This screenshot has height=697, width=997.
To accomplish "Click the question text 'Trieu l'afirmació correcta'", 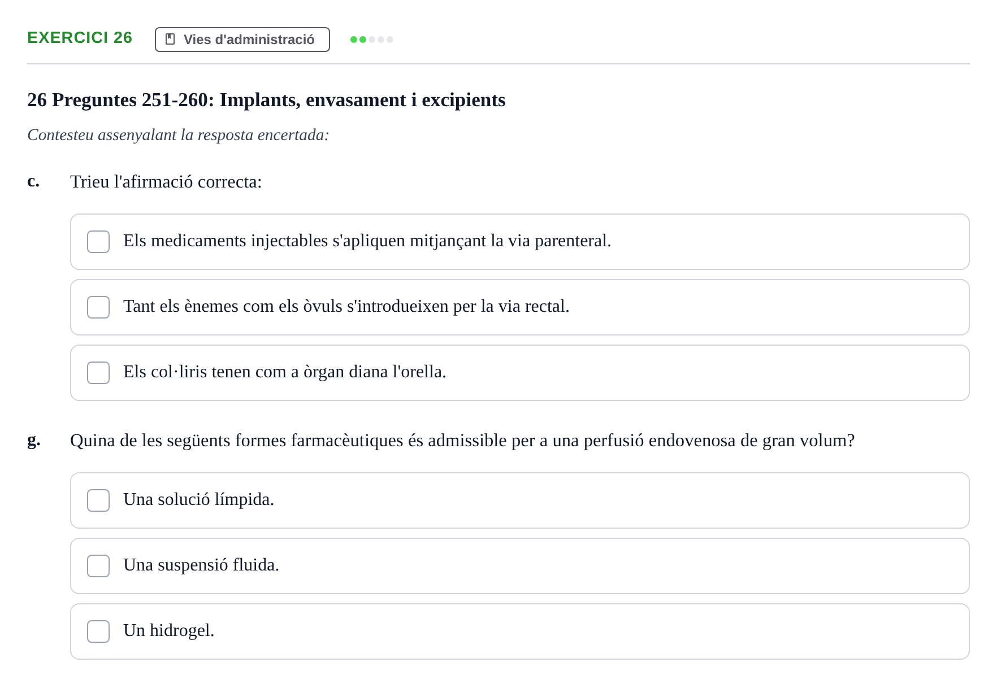I will click(166, 182).
